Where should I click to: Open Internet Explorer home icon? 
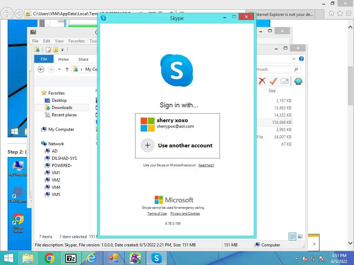coord(331,13)
